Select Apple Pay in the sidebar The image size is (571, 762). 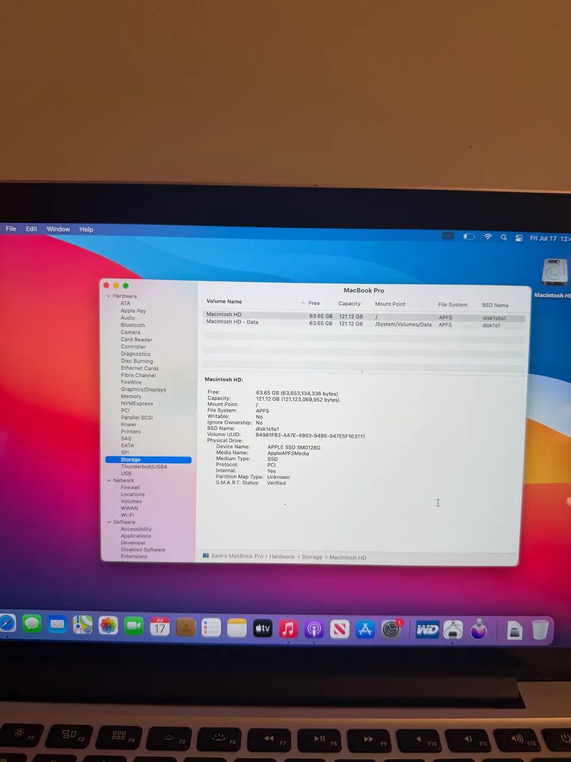(133, 311)
